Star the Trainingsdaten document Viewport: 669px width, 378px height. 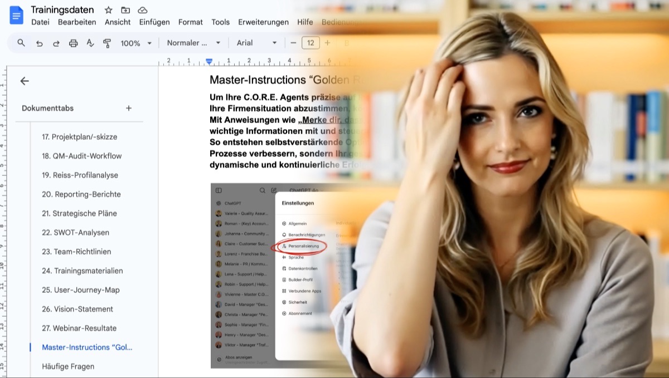[109, 10]
